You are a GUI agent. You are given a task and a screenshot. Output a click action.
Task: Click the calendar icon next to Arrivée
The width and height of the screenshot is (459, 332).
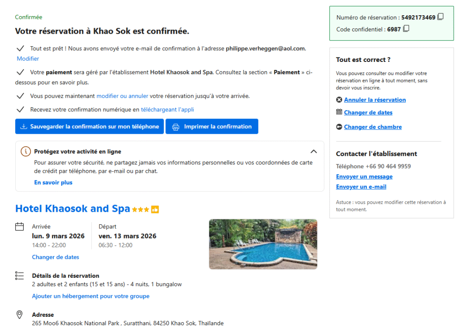20,227
